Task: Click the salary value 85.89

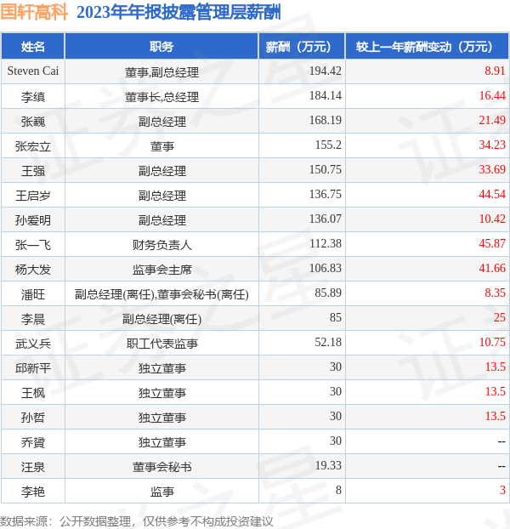Action: point(328,293)
